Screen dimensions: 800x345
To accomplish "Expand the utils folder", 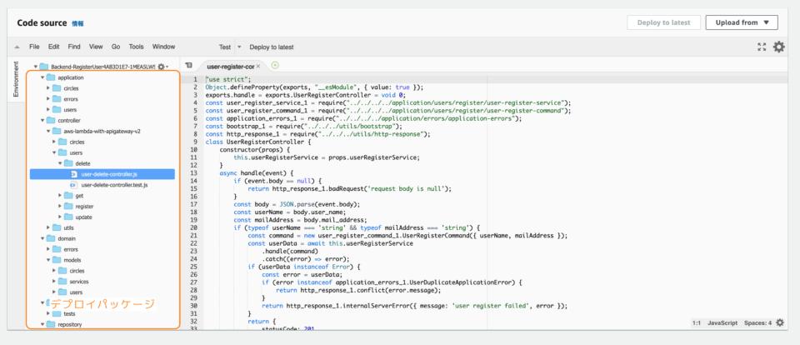I will [48, 227].
